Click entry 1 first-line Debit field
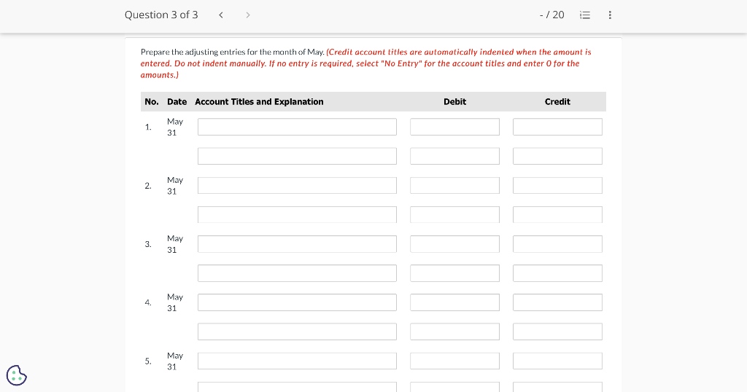 (455, 127)
